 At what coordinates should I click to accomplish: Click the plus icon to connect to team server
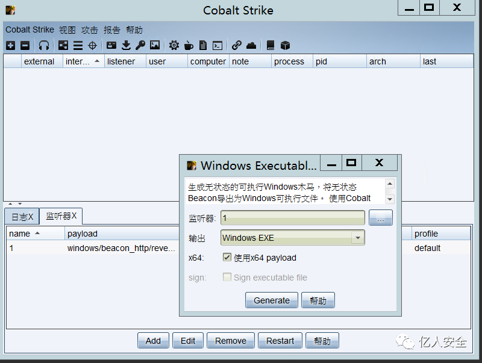[10, 46]
